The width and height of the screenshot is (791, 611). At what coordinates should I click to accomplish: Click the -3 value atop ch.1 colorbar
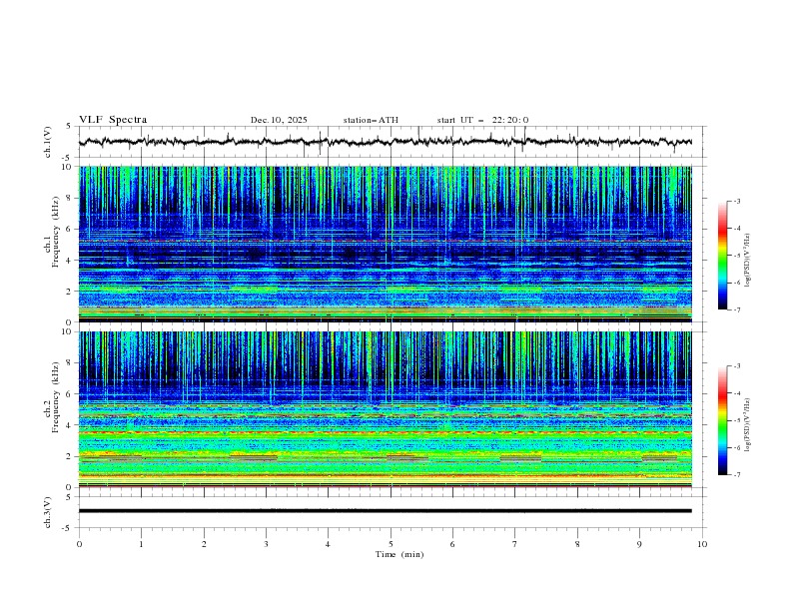point(737,202)
